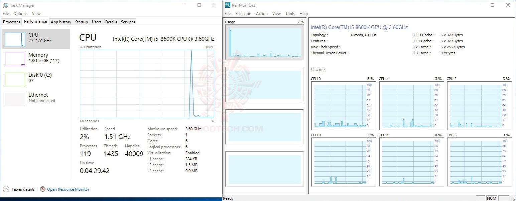The image size is (516, 201).
Task: Open the File menu in Task Manager
Action: click(6, 14)
